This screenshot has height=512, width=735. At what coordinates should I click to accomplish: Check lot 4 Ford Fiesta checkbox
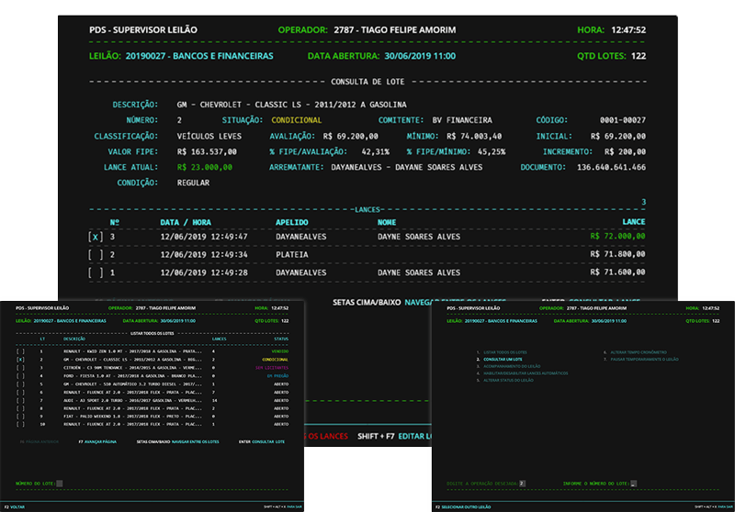pos(20,376)
